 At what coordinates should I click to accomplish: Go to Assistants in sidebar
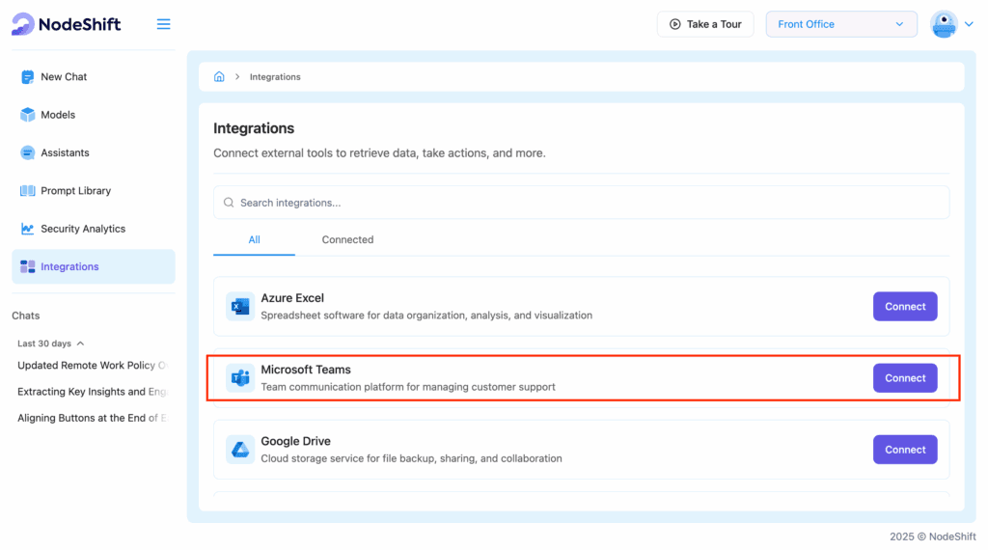tap(65, 152)
